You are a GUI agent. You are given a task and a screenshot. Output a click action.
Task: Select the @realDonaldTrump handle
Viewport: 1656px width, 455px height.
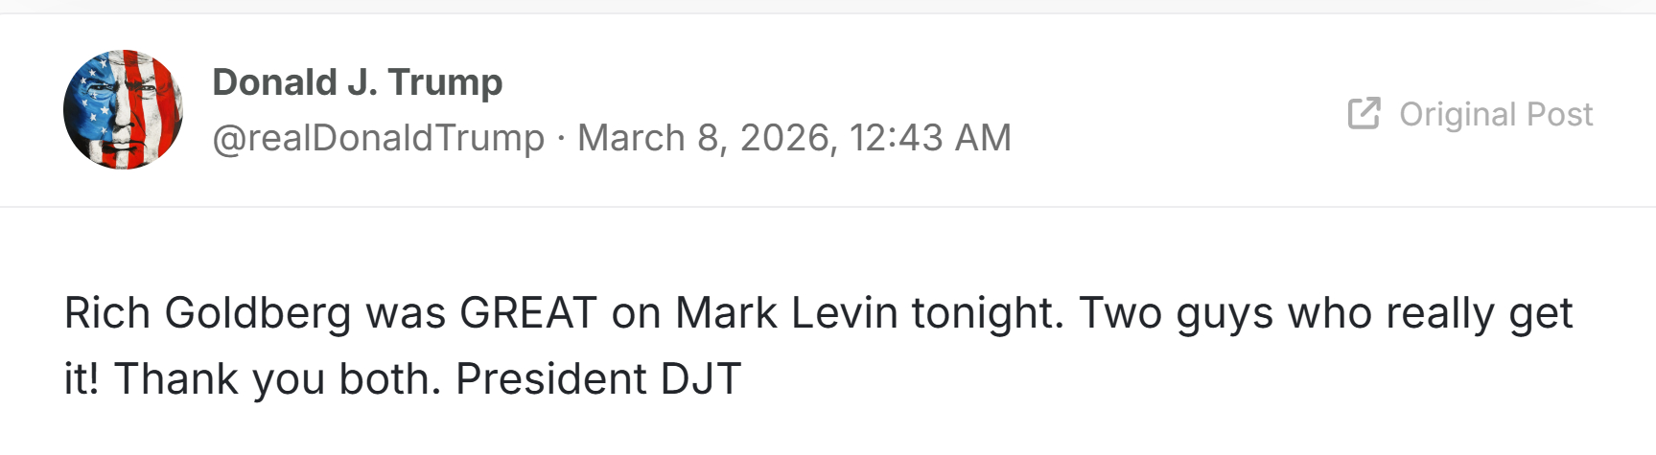tap(378, 138)
